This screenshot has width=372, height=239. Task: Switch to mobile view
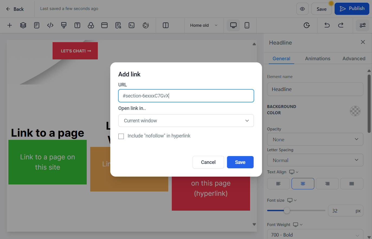pos(247,25)
